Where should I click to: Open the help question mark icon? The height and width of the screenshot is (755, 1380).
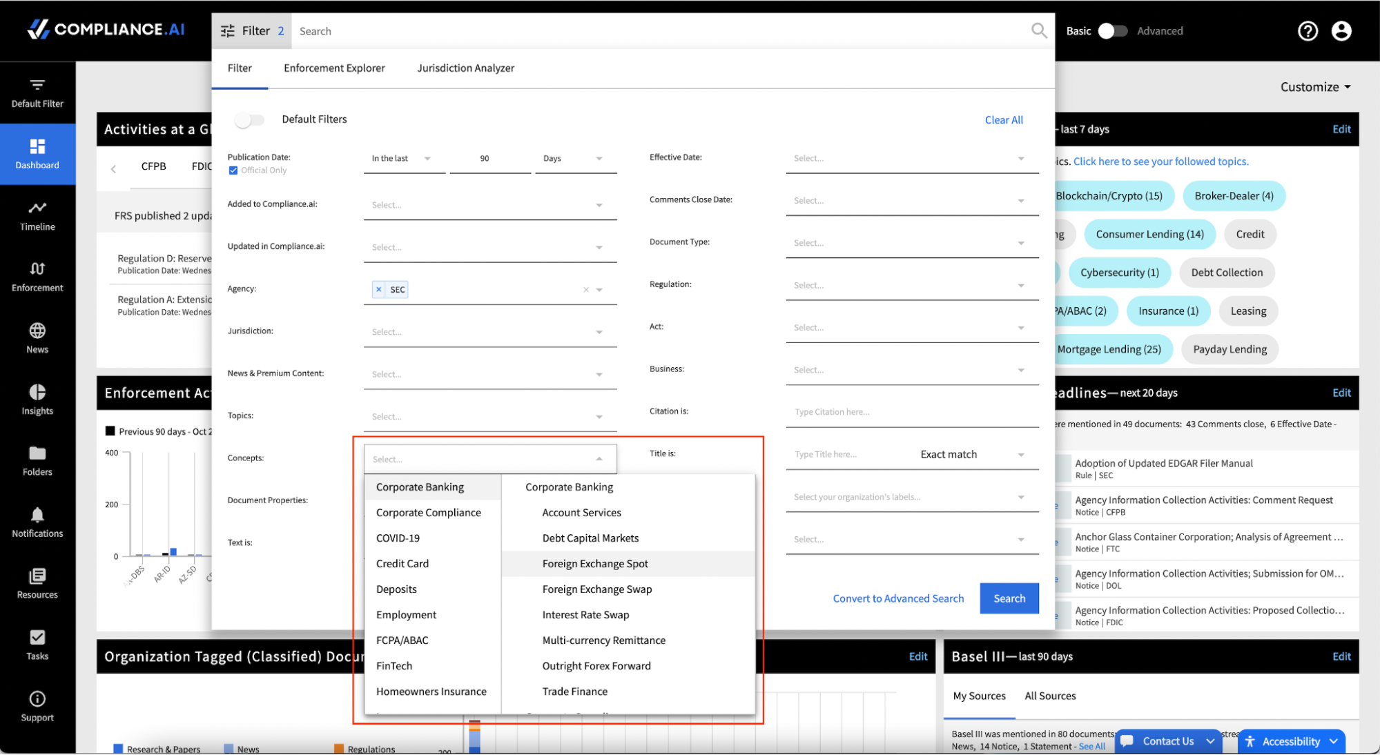[x=1308, y=31]
